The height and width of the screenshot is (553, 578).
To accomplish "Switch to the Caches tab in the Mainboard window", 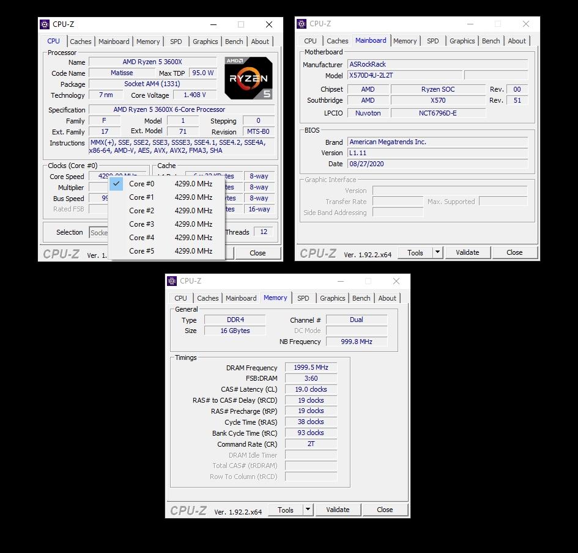I will tap(337, 41).
